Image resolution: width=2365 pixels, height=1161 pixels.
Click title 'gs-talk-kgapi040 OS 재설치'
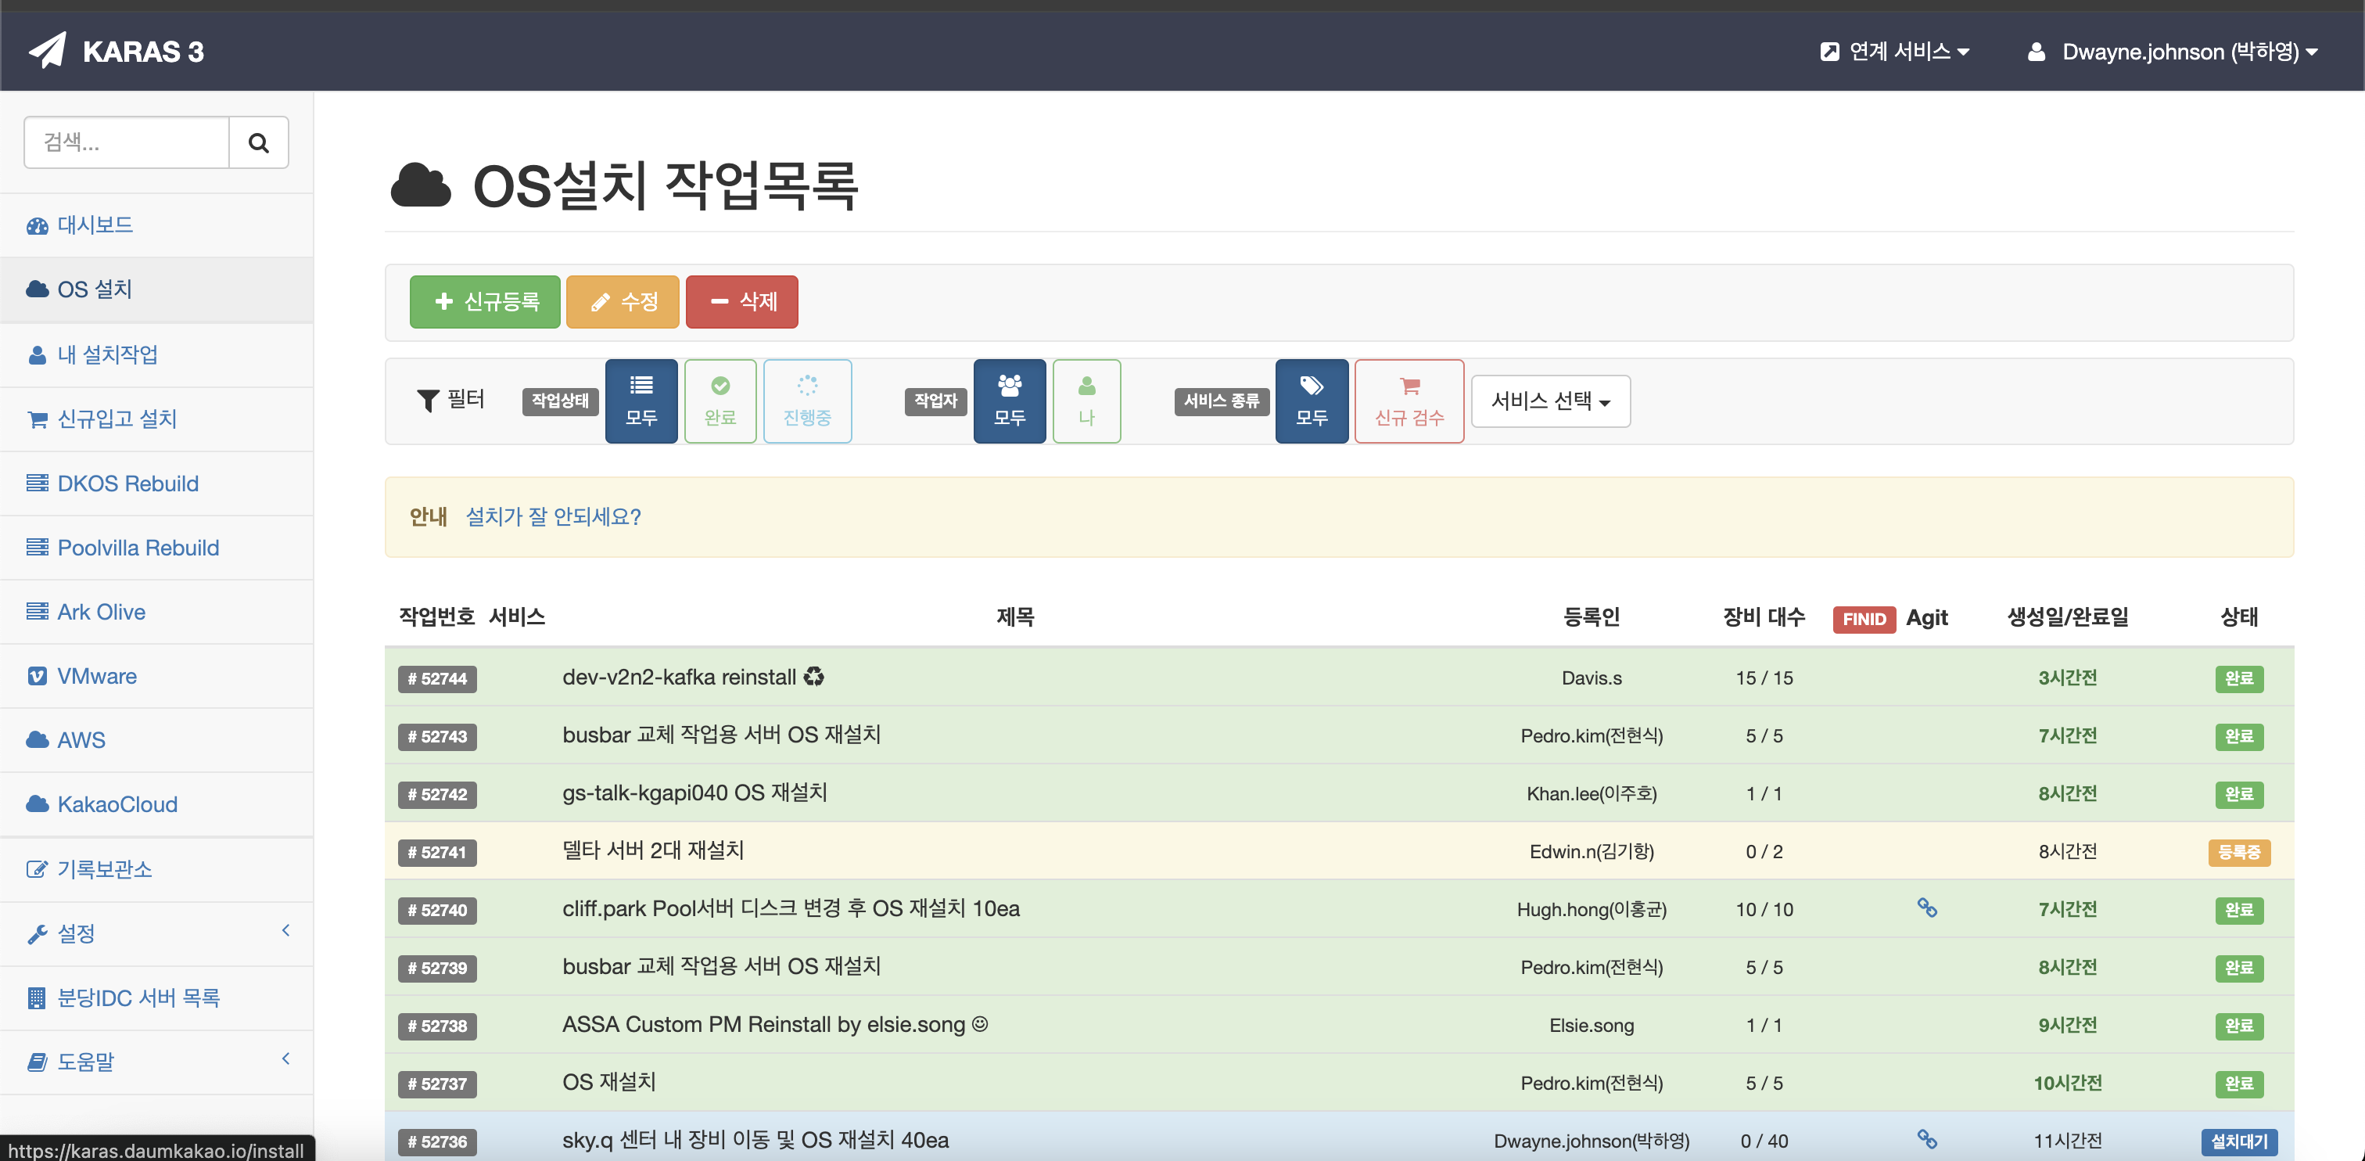tap(695, 793)
